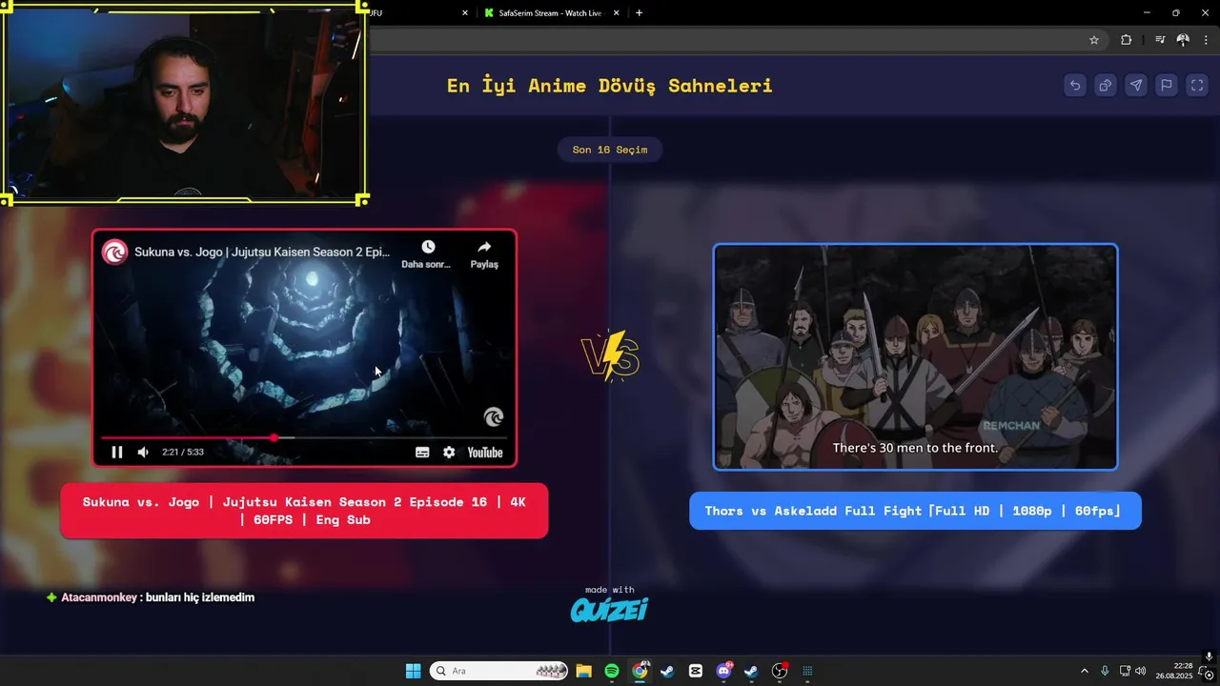Click the Thors vs Askeladd video thumbnail
The image size is (1220, 686).
point(915,357)
